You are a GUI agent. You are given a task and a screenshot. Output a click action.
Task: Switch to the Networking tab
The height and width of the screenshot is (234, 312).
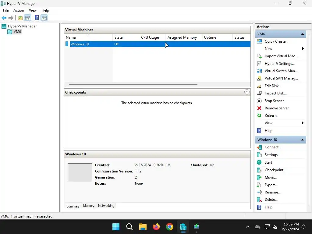coord(106,206)
